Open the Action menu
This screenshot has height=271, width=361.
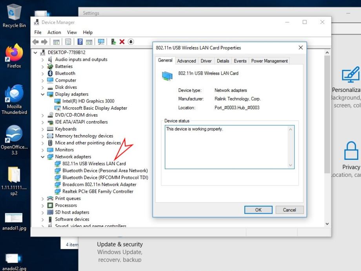[54, 32]
